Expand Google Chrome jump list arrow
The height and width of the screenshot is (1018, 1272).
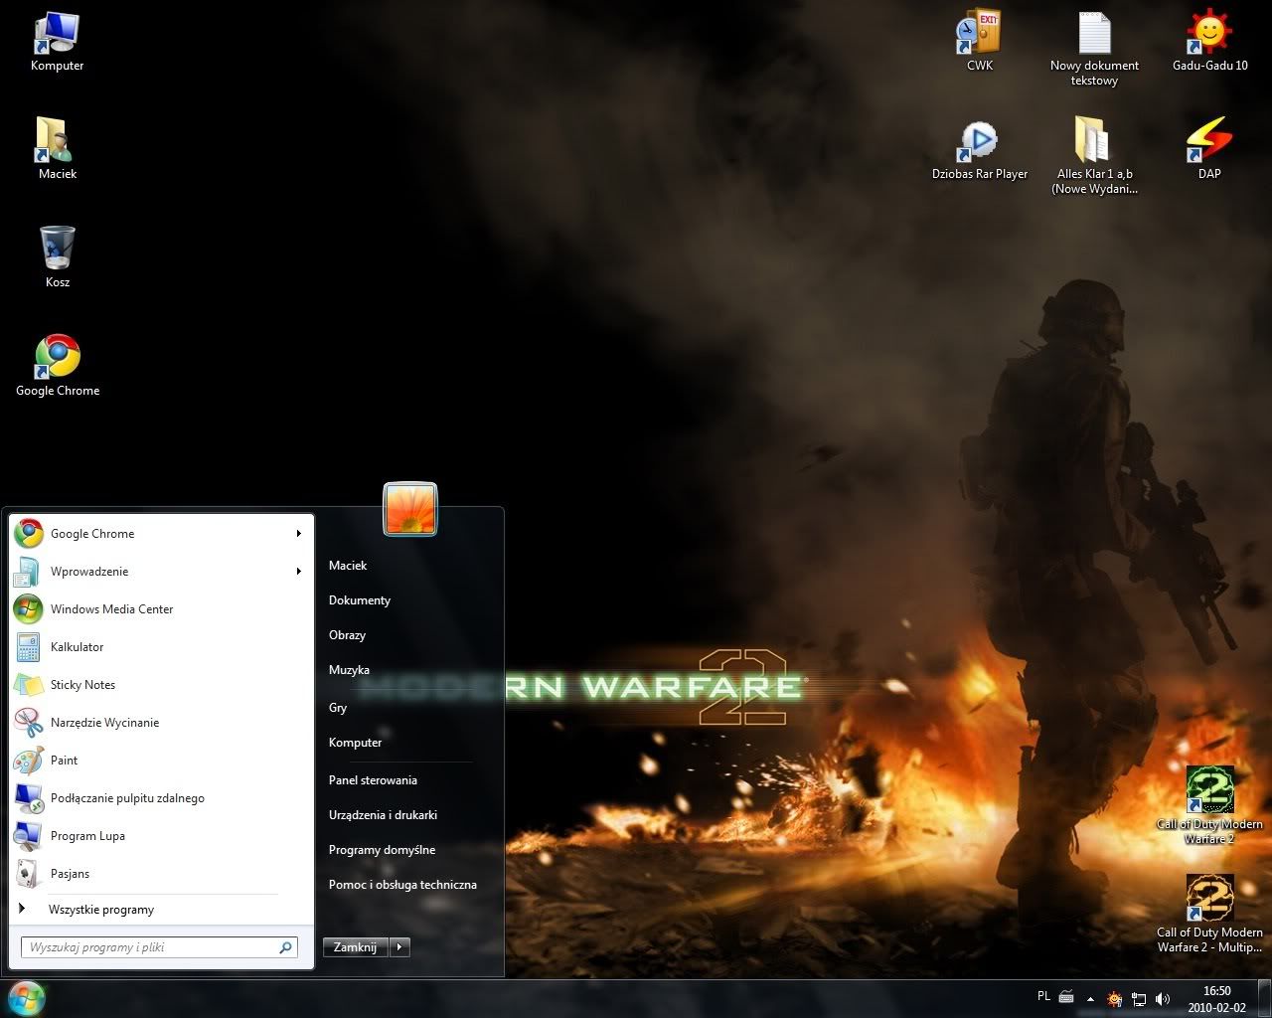click(298, 534)
